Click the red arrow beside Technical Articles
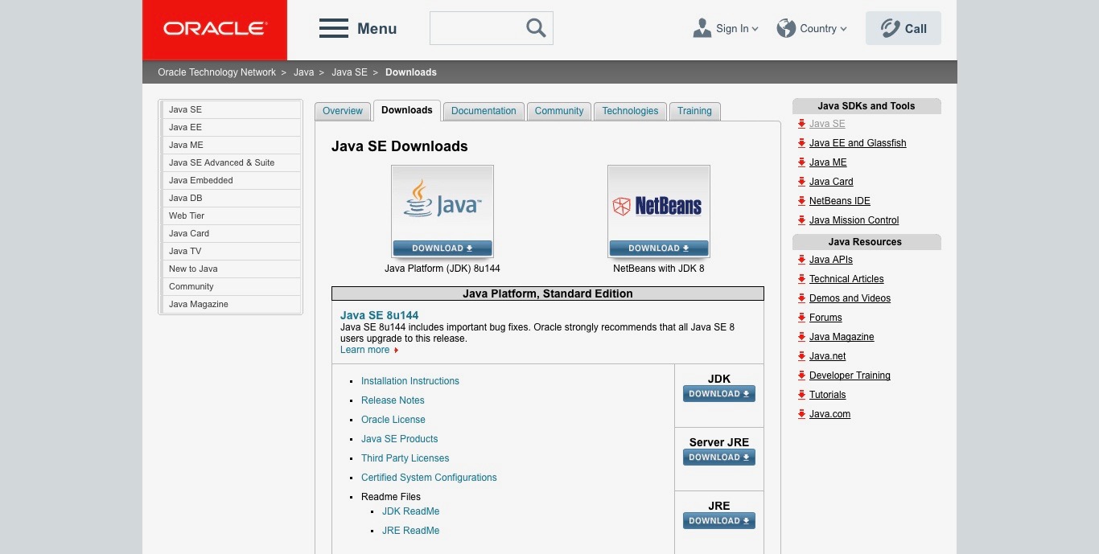The width and height of the screenshot is (1099, 554). click(801, 279)
